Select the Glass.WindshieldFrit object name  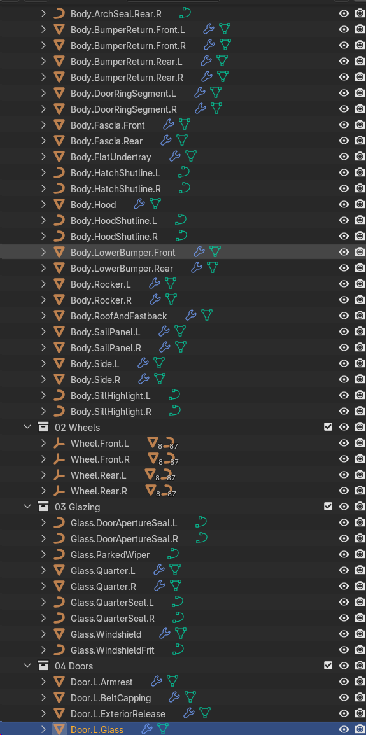click(113, 650)
